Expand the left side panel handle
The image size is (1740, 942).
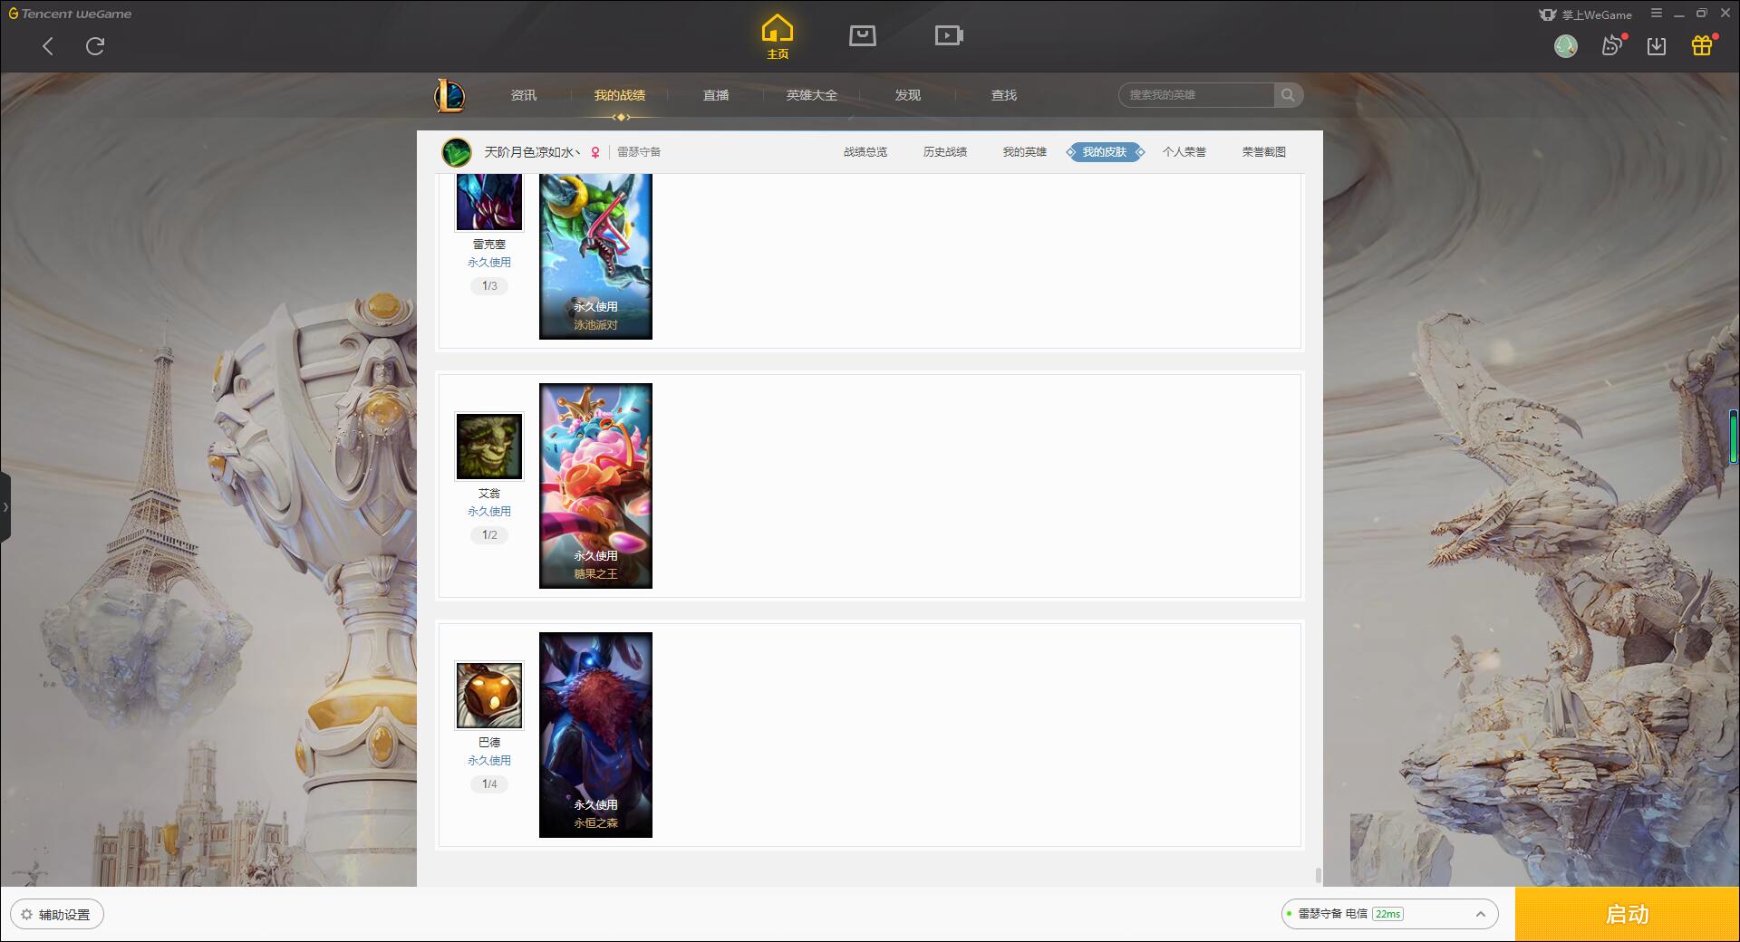[5, 507]
